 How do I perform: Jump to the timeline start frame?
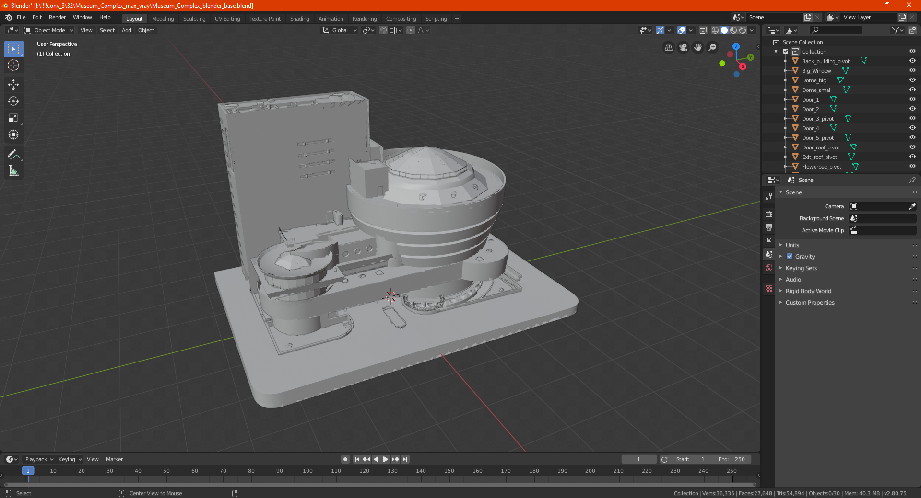(357, 459)
